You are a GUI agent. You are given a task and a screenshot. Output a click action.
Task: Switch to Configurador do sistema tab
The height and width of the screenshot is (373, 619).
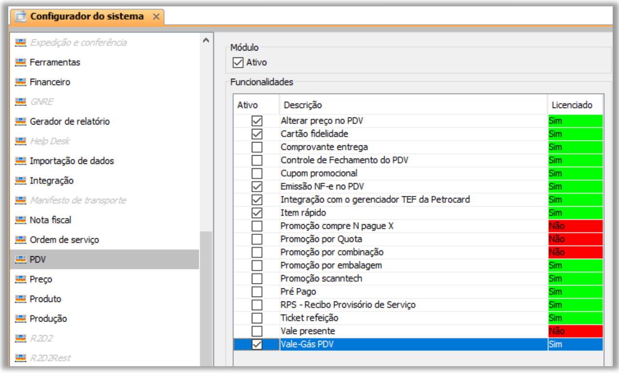(x=87, y=17)
